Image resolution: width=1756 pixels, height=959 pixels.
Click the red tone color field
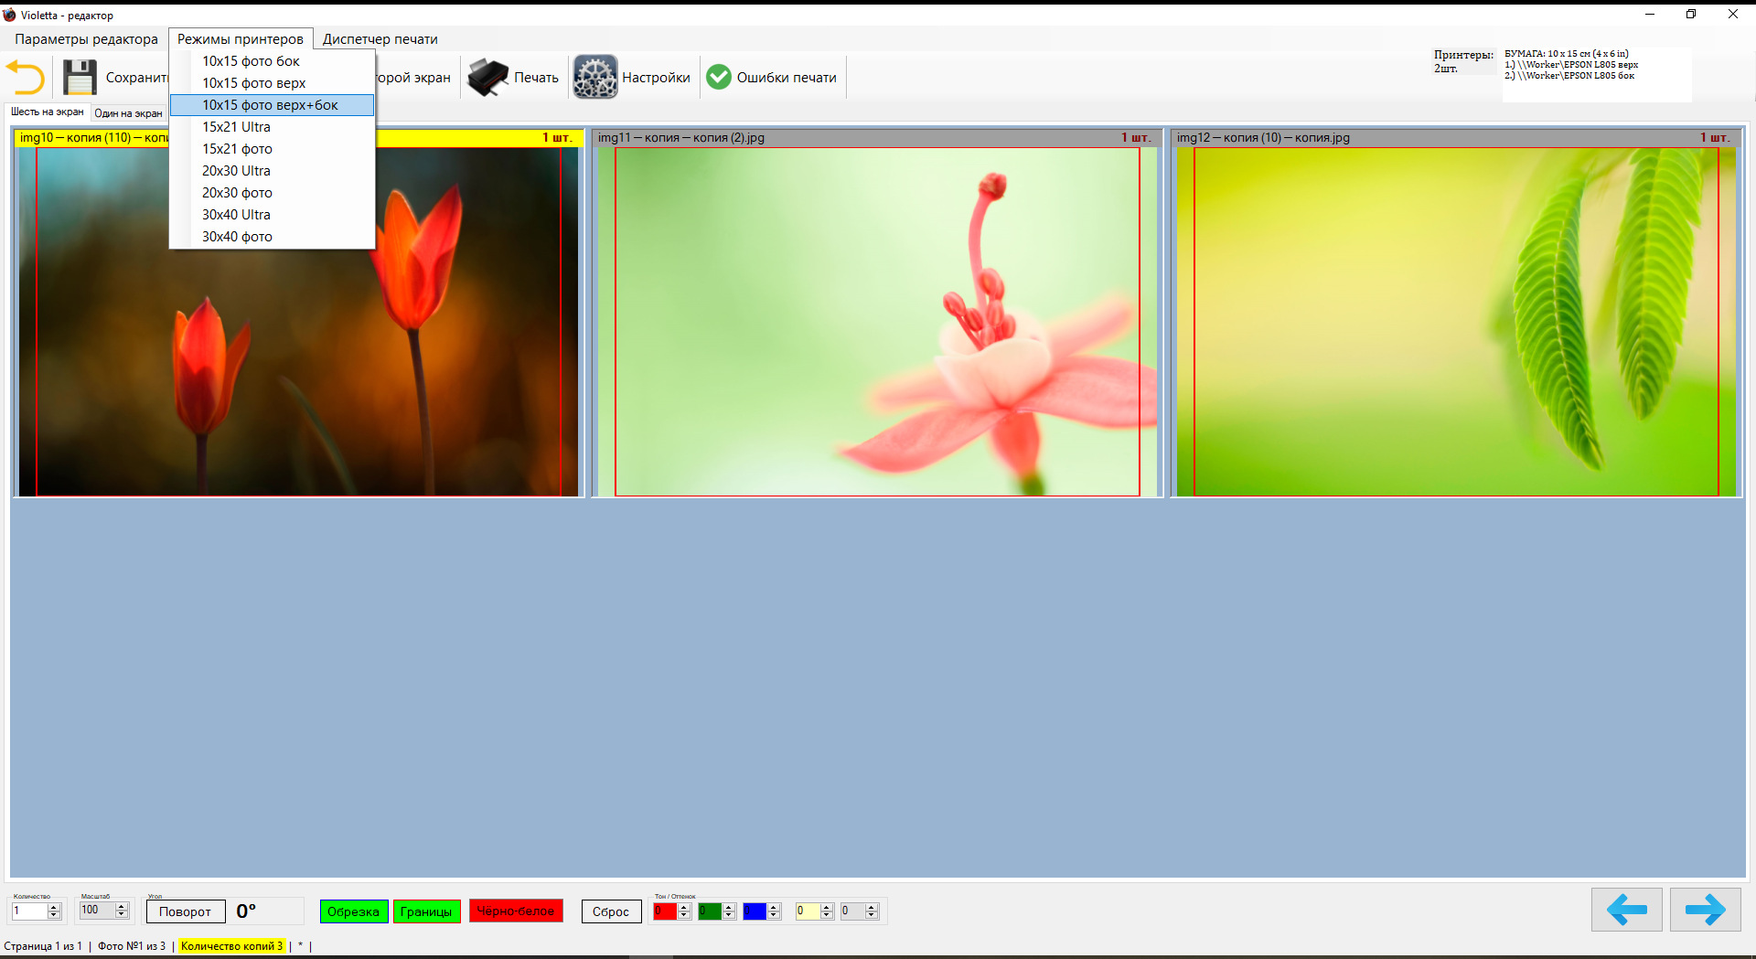(x=664, y=911)
